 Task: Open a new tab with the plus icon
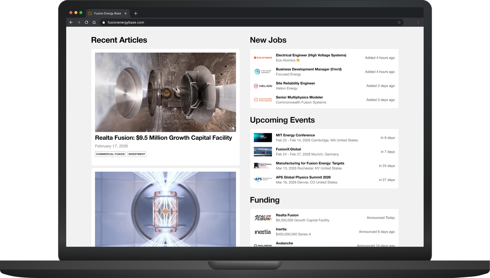(136, 14)
